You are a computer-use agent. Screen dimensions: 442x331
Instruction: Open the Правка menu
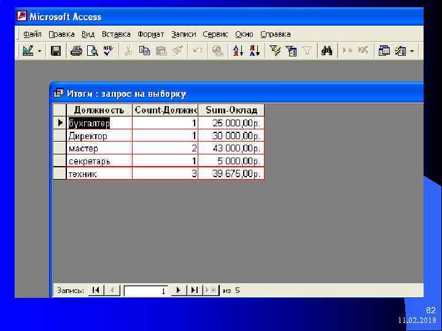pyautogui.click(x=61, y=34)
